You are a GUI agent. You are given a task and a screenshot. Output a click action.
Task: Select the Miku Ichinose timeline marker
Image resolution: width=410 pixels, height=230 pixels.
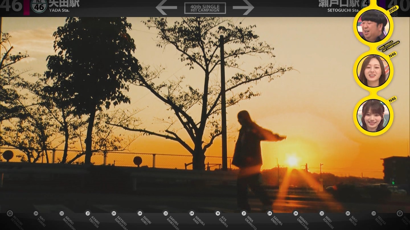click(322, 213)
